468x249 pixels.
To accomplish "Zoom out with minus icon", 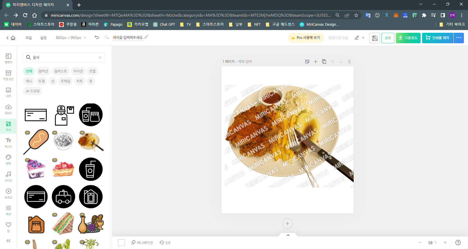I will (x=420, y=243).
